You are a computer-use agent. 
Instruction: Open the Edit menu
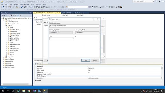click(6, 4)
